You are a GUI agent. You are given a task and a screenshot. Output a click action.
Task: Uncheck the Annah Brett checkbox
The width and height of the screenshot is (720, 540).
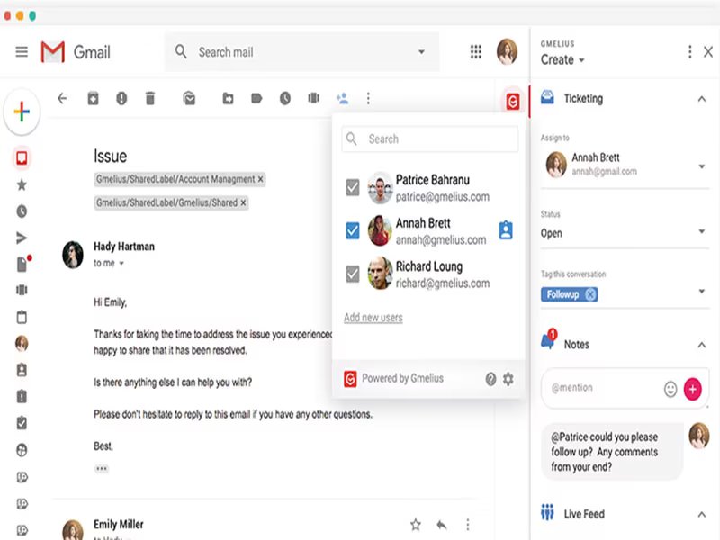click(353, 230)
